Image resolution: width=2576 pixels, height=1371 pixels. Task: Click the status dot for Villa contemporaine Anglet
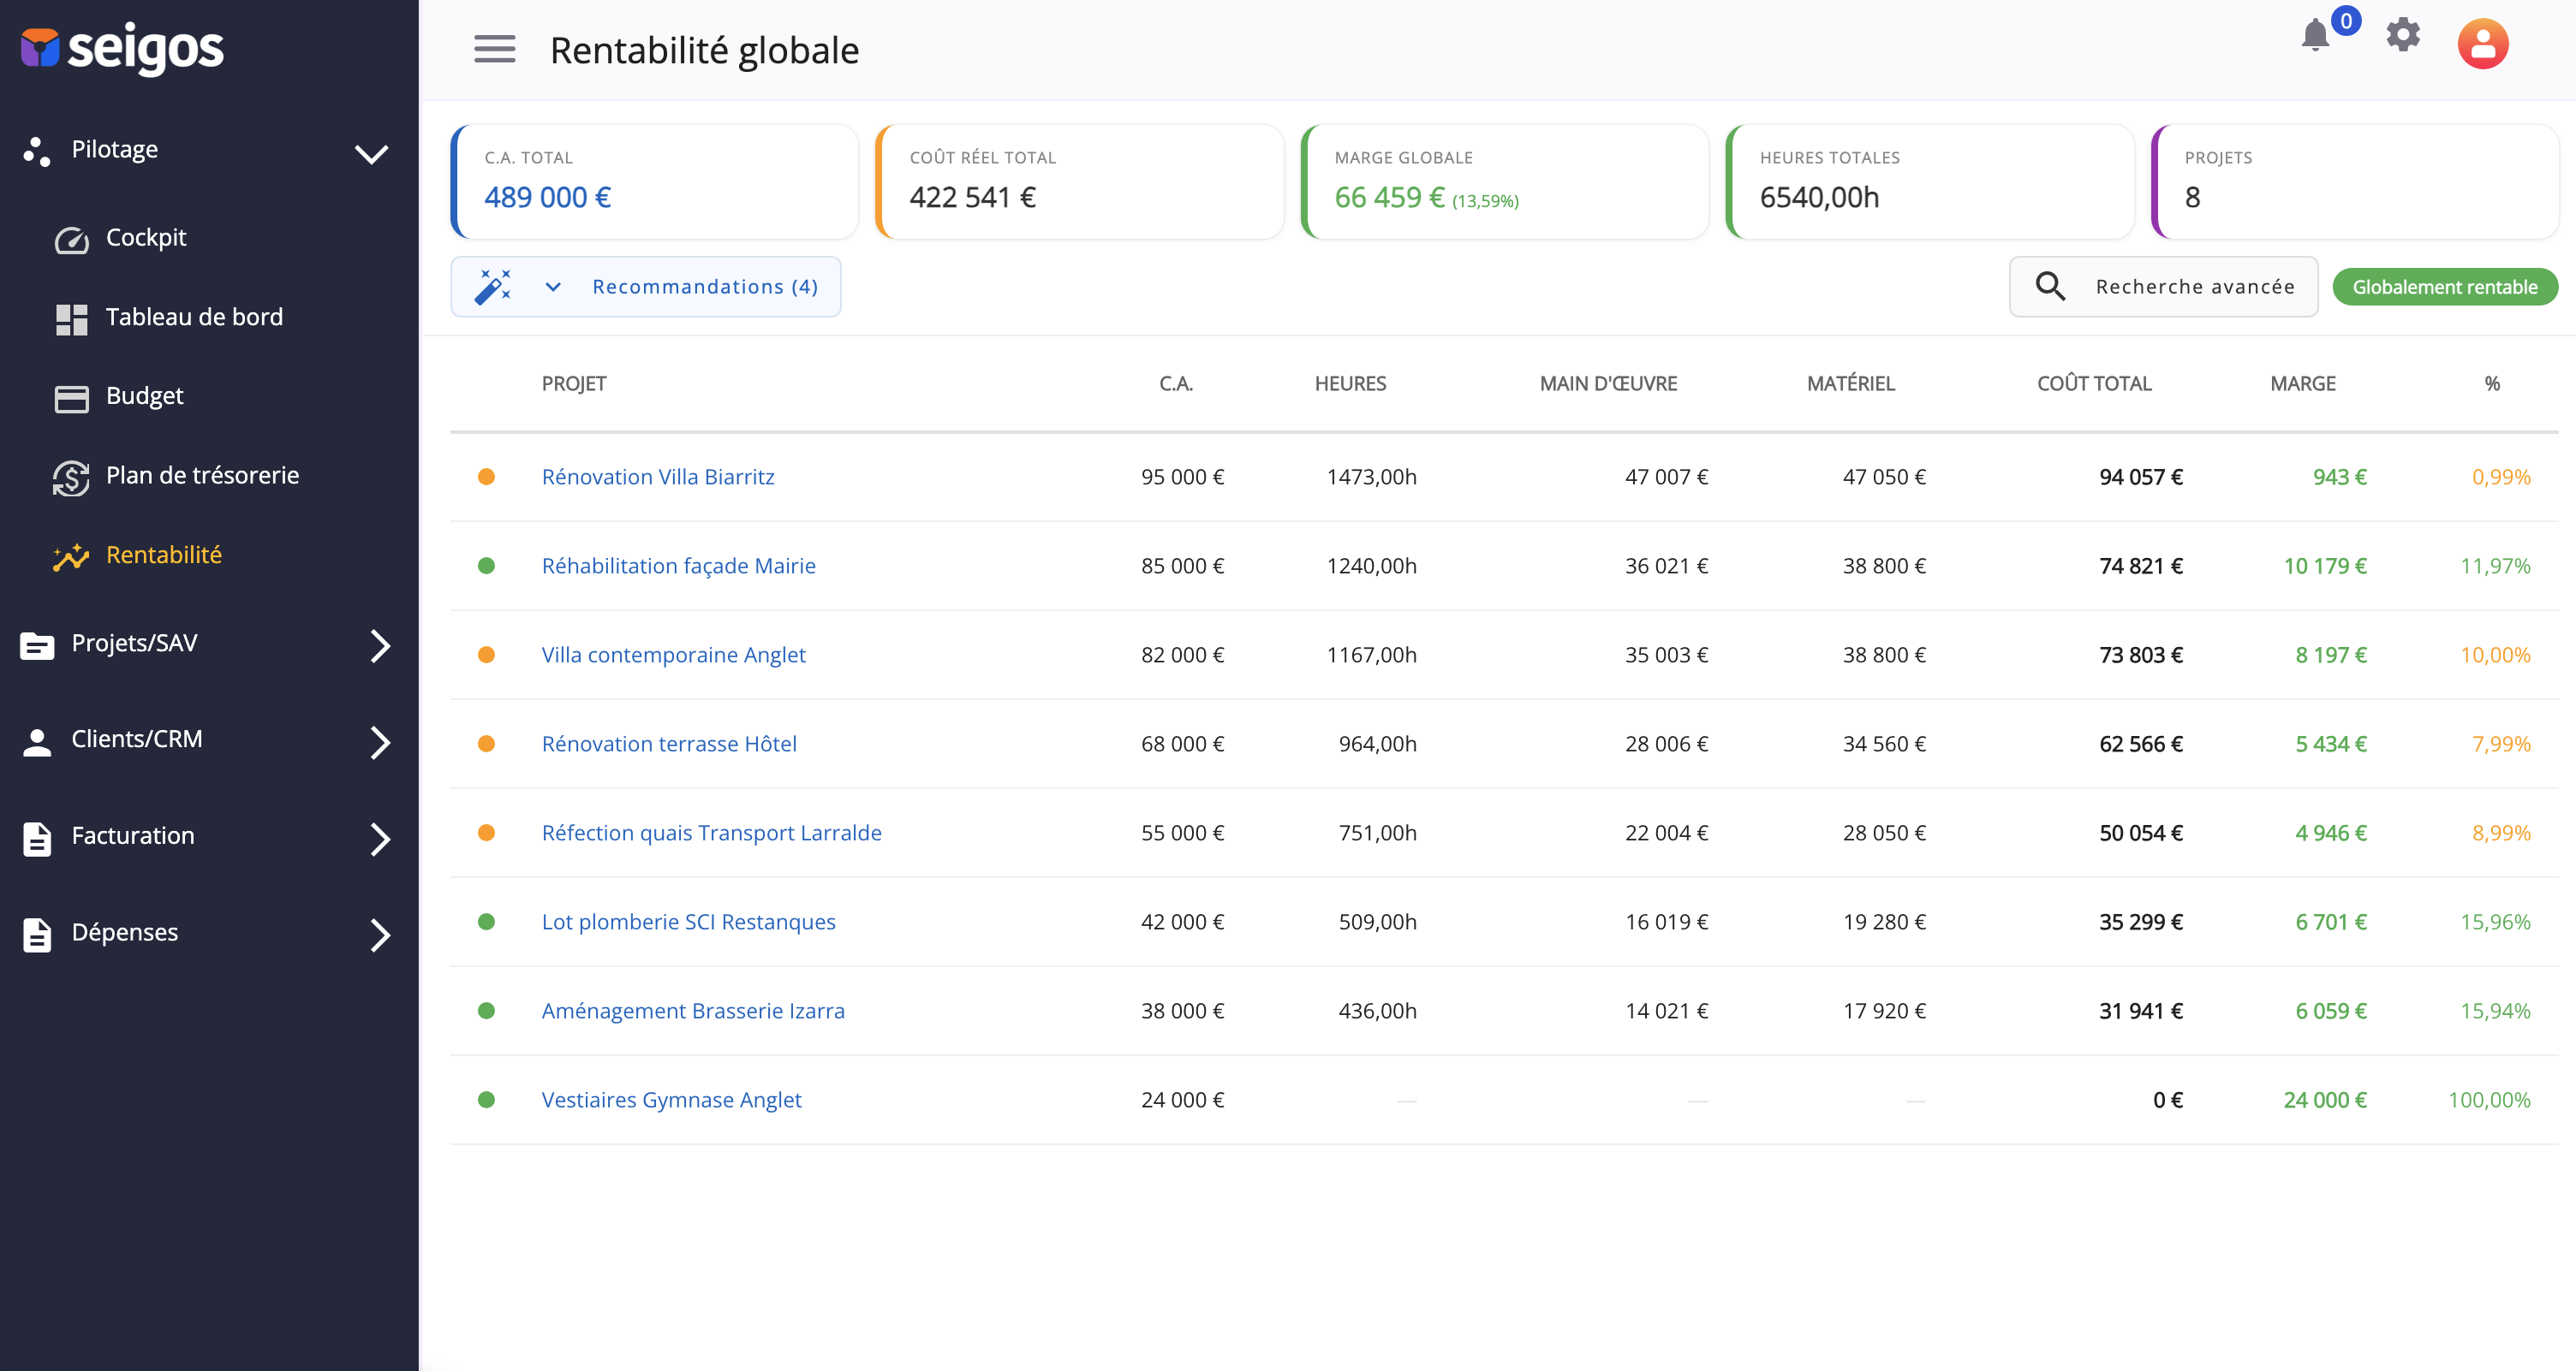[486, 655]
